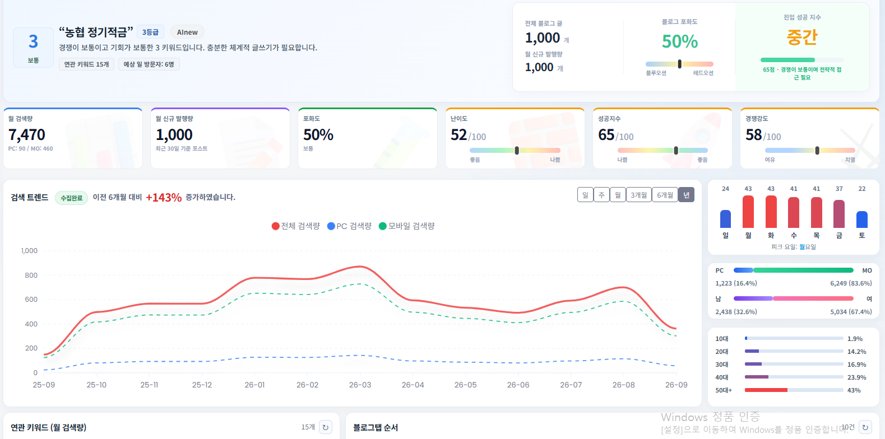Select the 년 range button
Viewport: 885px width, 439px height.
687,195
